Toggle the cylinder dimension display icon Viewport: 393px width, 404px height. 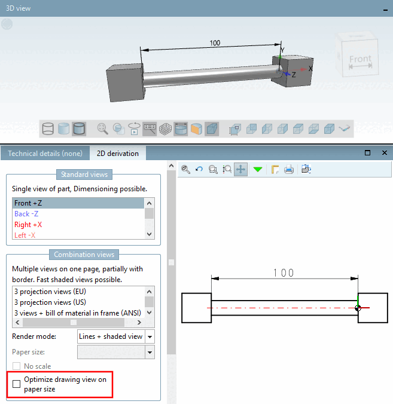tap(181, 128)
